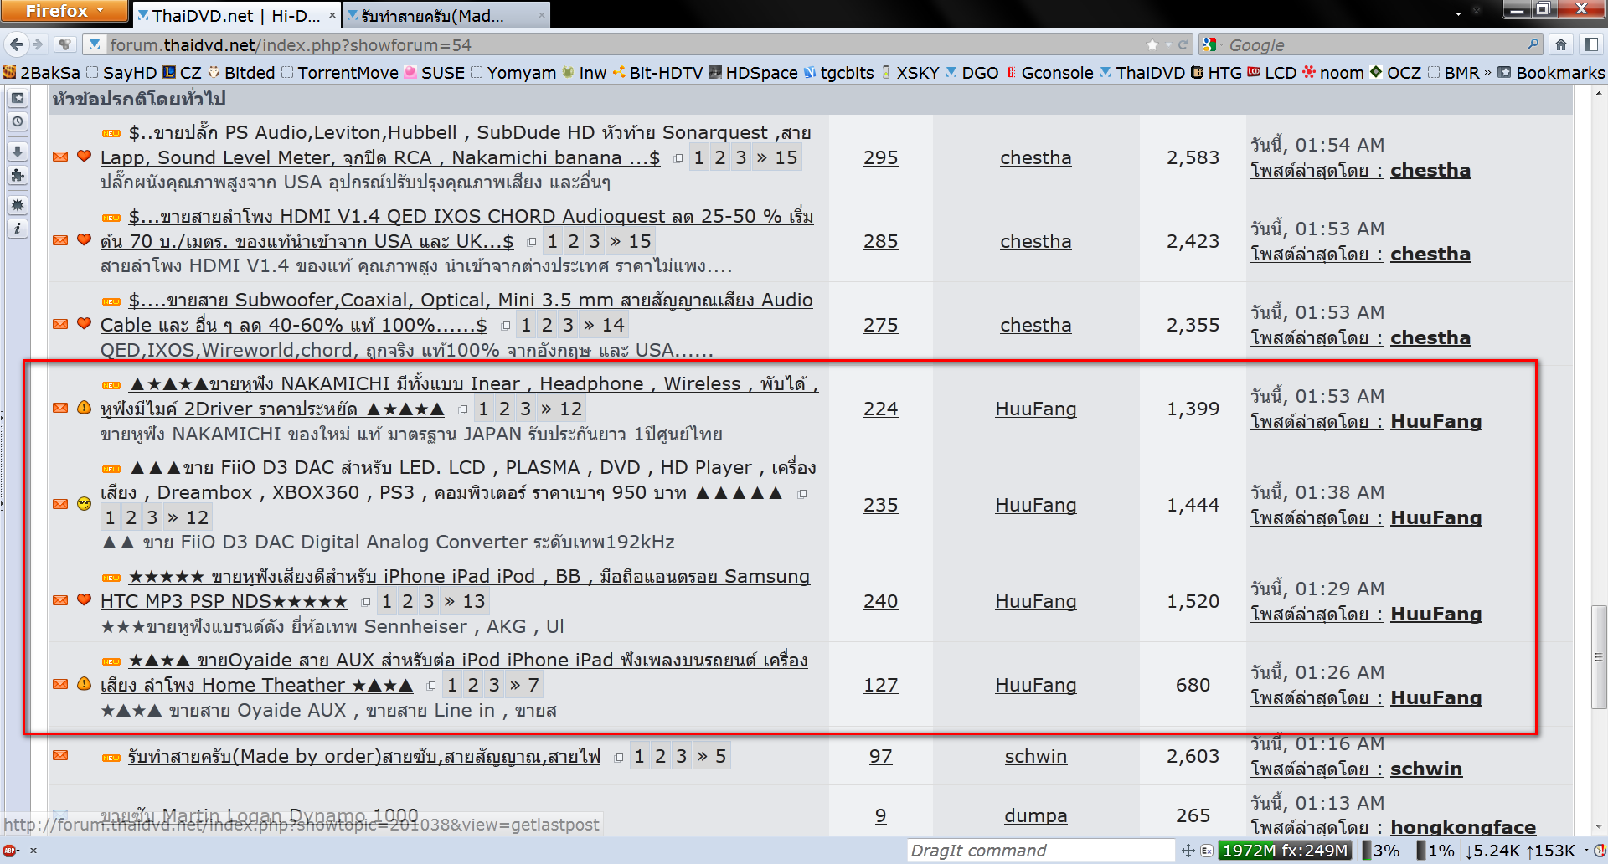This screenshot has height=864, width=1608.
Task: Reload the page using the refresh icon
Action: [1183, 44]
